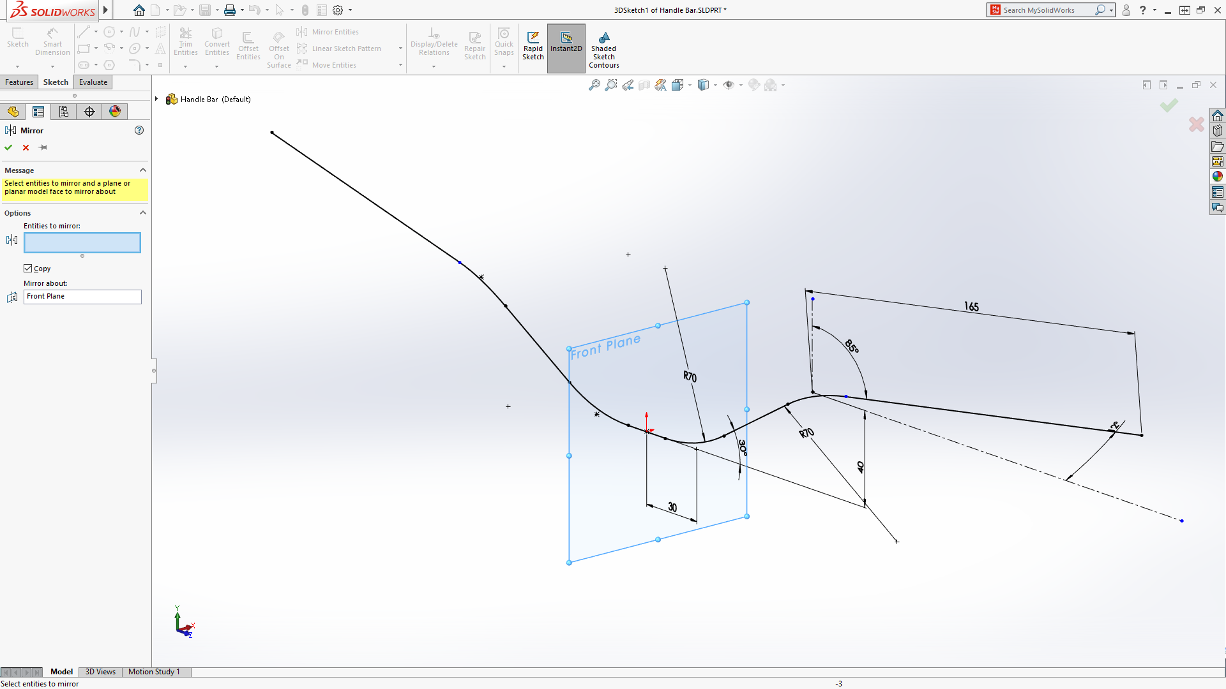Click the 3D Views tab button
The width and height of the screenshot is (1226, 689).
[x=100, y=672]
